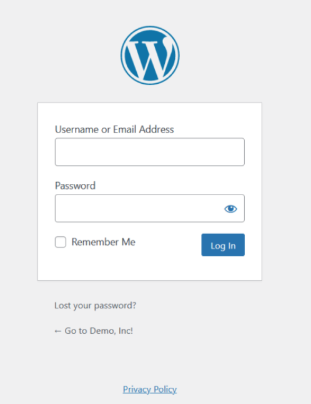Open the Lost your password? link
Viewport: 311px width, 404px height.
coord(96,306)
